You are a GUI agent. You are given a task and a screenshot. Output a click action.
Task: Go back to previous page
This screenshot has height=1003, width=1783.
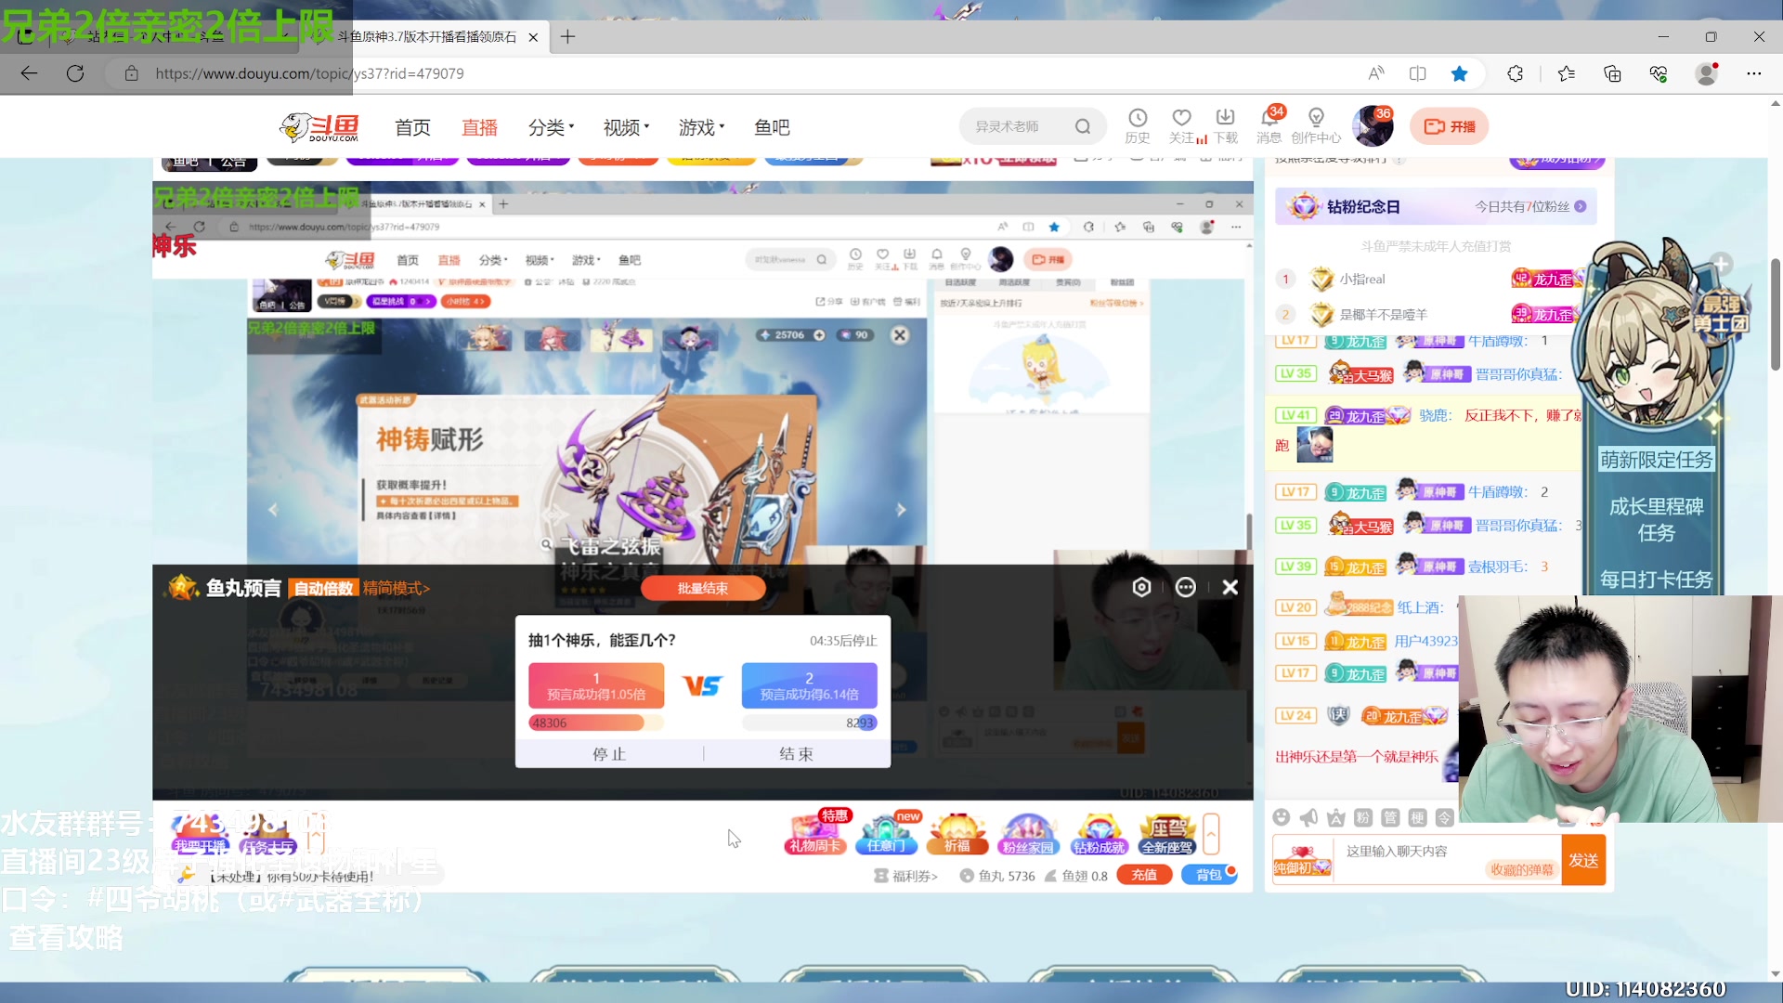[29, 73]
